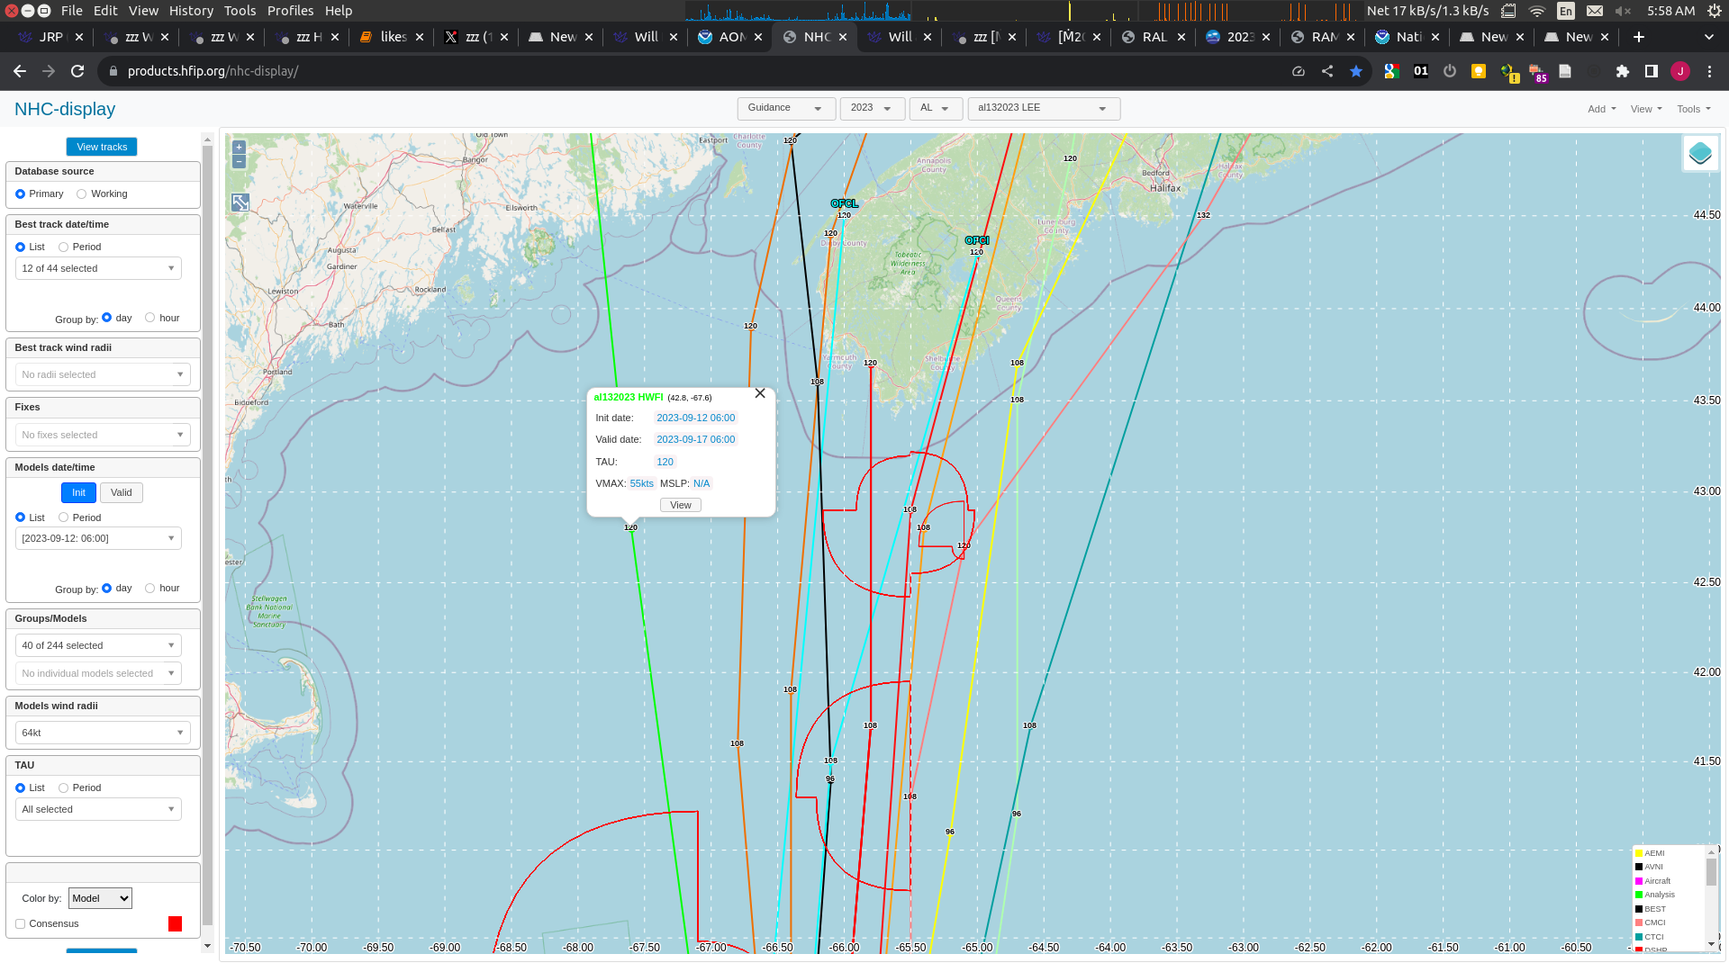Open the View menu in page header

point(1646,109)
